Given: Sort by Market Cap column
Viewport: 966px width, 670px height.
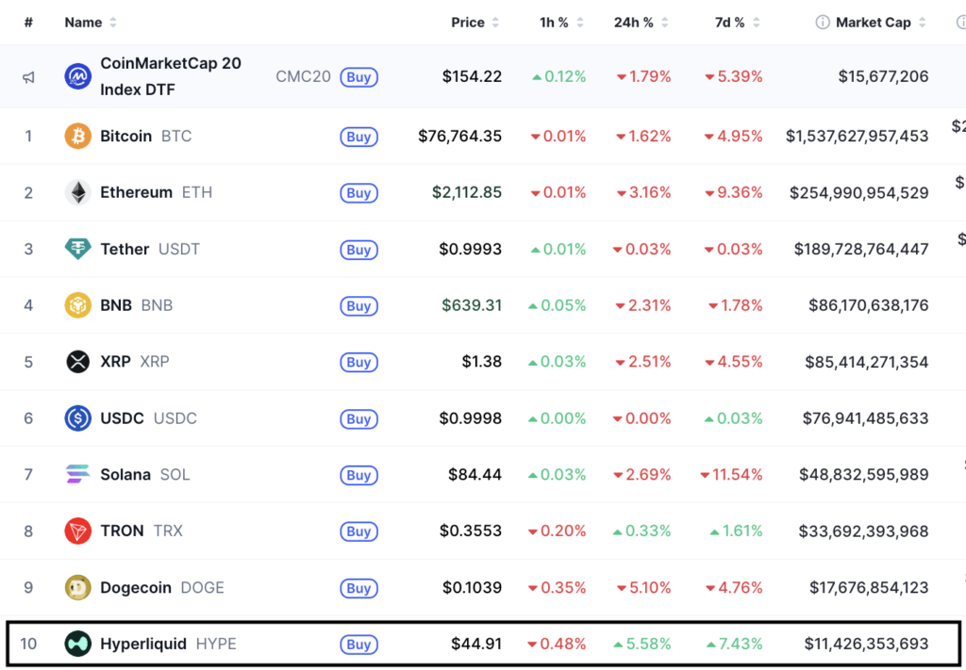Looking at the screenshot, I should [x=880, y=23].
